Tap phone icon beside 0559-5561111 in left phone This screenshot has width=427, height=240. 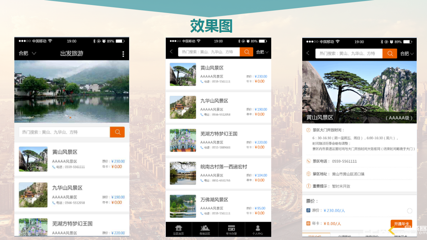(54, 167)
